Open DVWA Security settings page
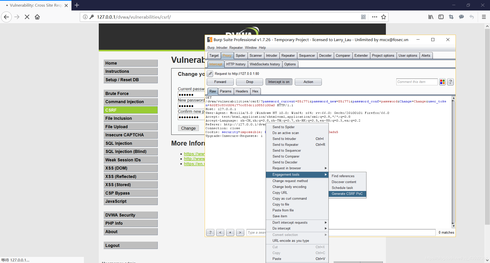Screen dimensions: 490x263 coord(131,215)
